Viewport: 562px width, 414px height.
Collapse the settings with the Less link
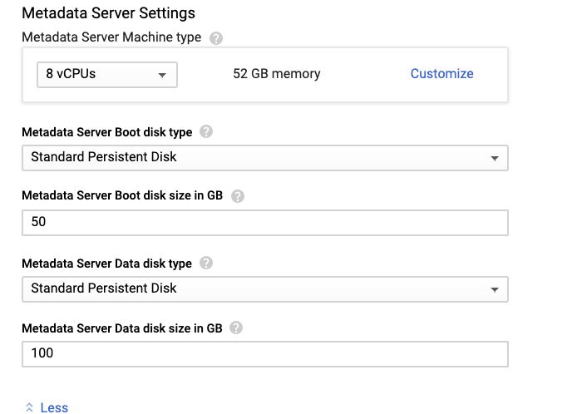tap(54, 407)
